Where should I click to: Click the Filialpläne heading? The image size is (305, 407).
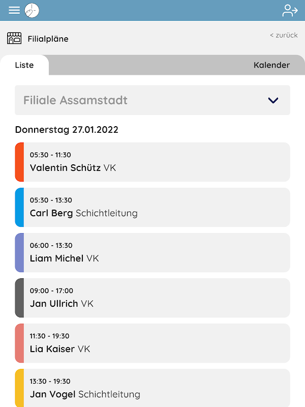(48, 39)
